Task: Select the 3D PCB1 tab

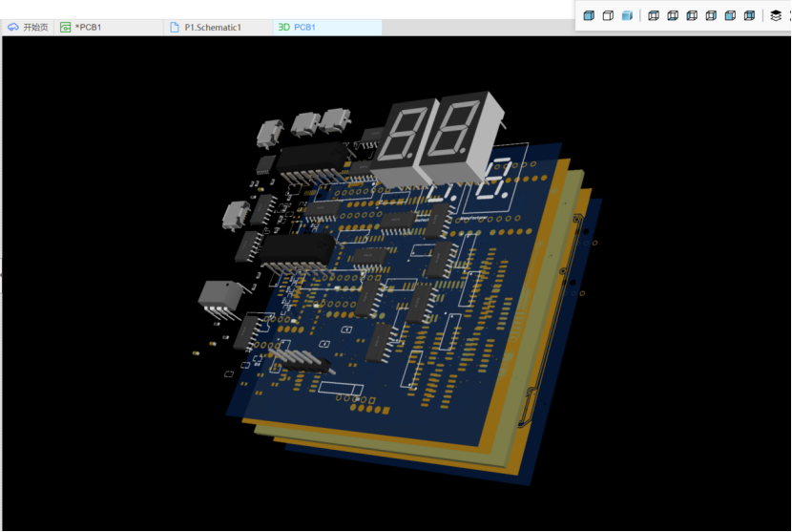Action: click(327, 28)
